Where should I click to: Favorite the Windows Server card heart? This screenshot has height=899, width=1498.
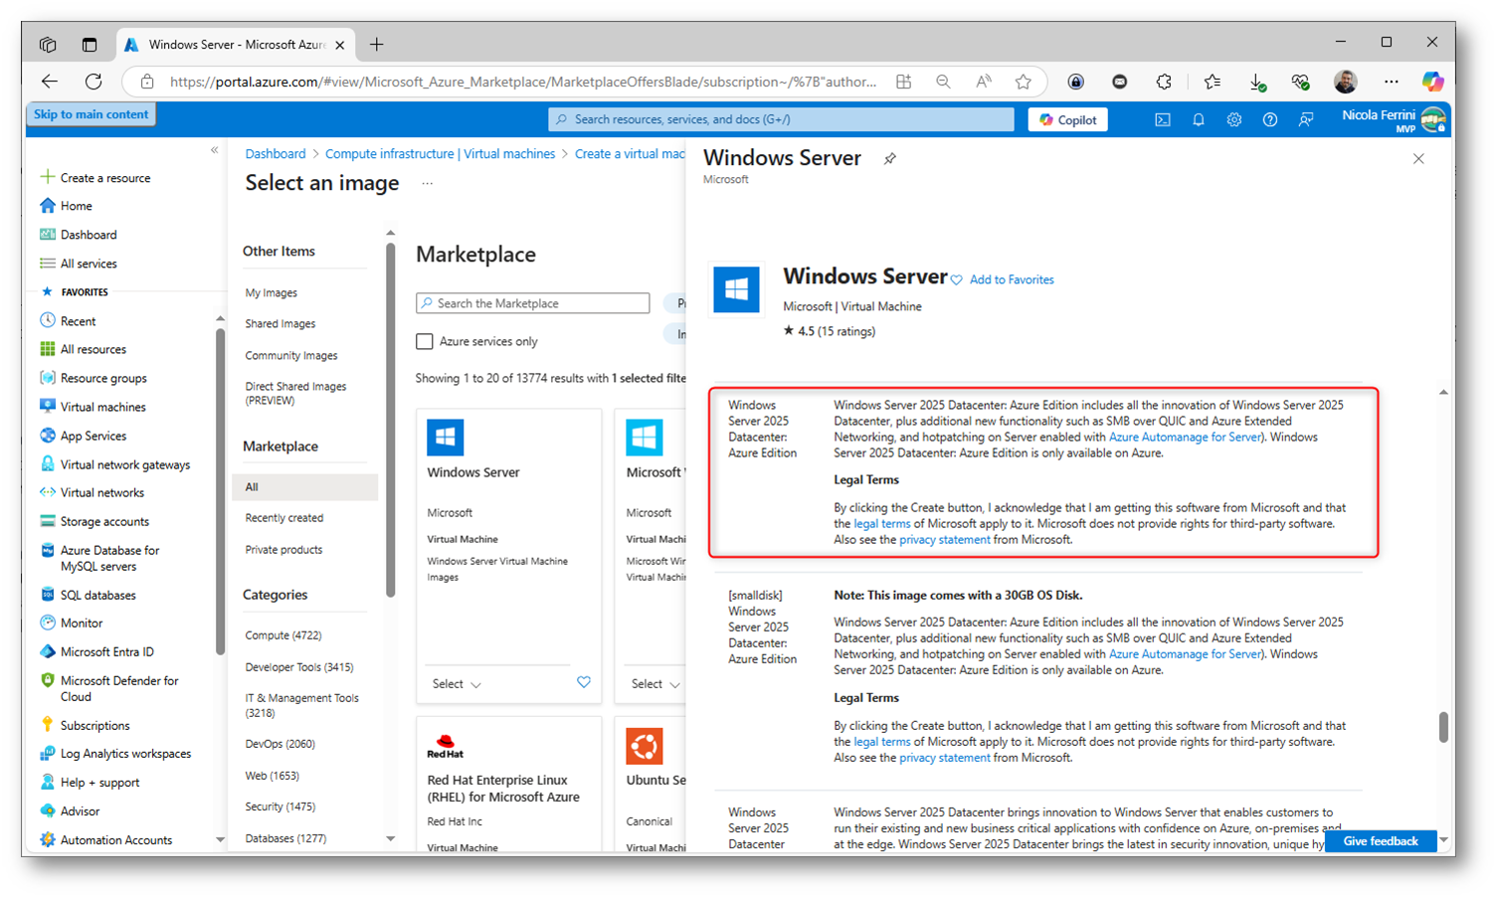[x=584, y=682]
